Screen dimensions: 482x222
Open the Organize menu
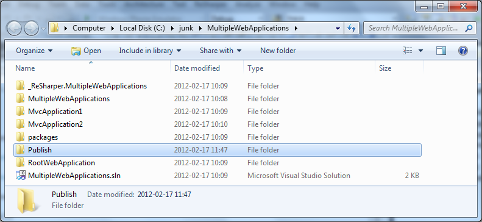[34, 51]
